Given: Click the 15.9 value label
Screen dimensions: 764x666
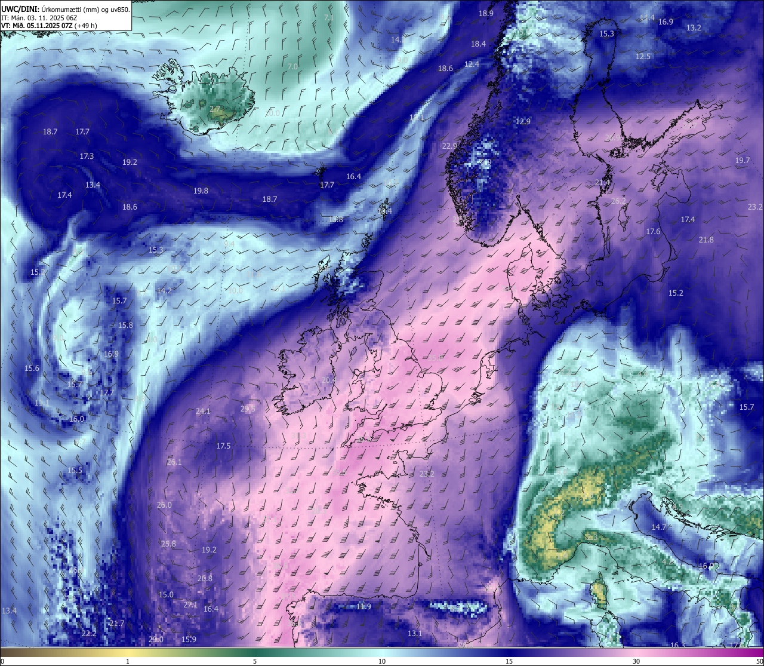Looking at the screenshot, I should tap(189, 640).
